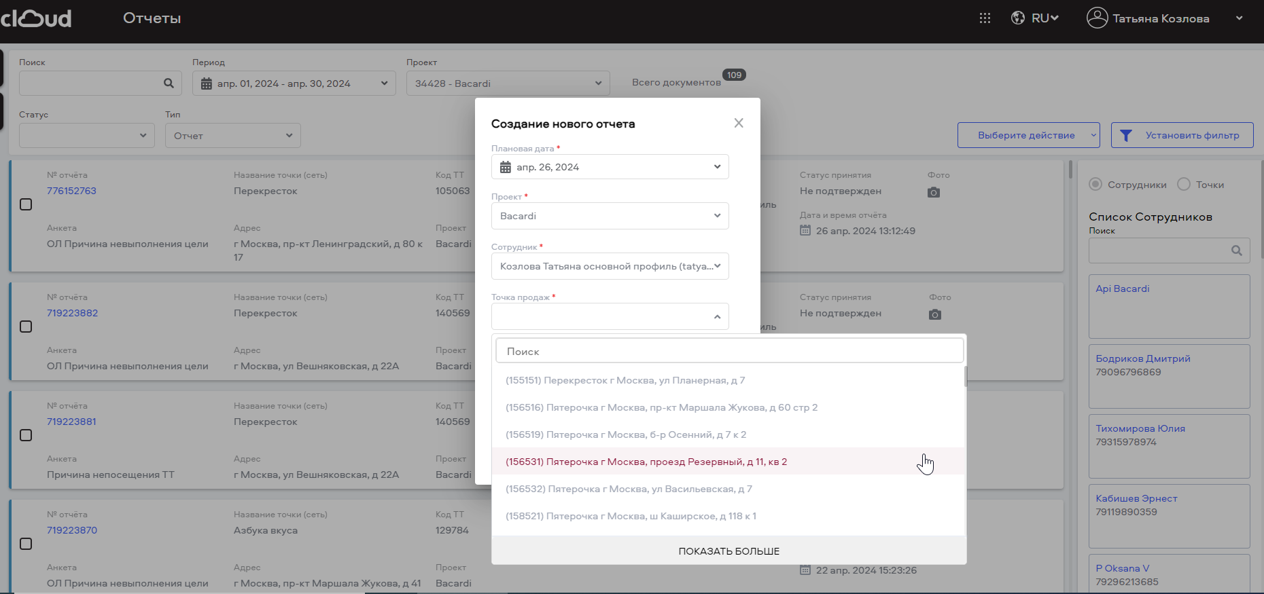Viewport: 1264px width, 594px height.
Task: Expand the RU language dropdown
Action: (x=1045, y=18)
